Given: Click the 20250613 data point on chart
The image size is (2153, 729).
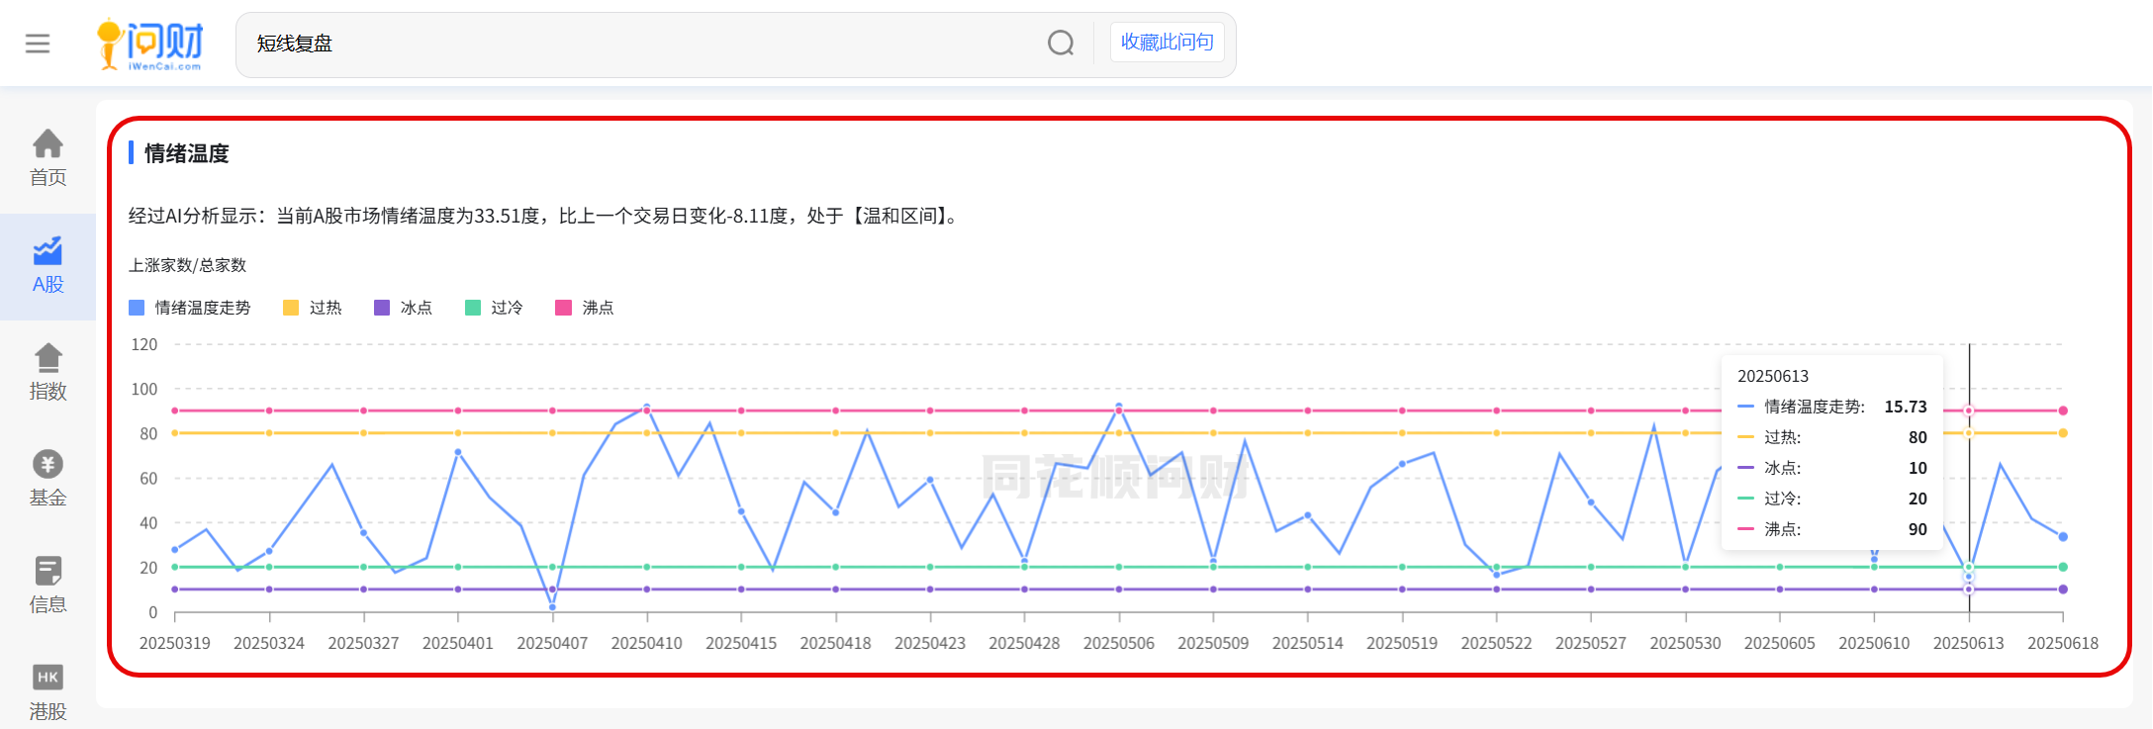Looking at the screenshot, I should coord(1969,577).
